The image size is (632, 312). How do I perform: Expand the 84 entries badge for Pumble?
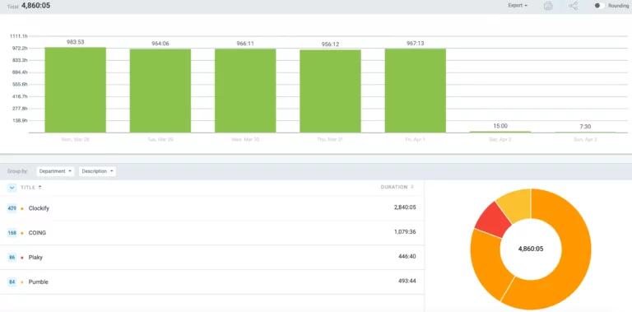tap(12, 282)
